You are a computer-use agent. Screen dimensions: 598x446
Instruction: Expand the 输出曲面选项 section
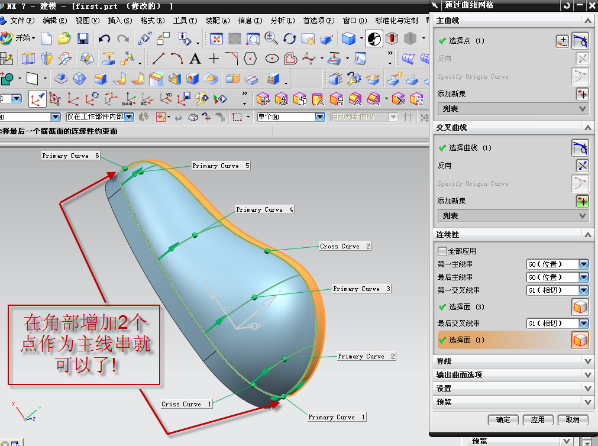click(x=513, y=374)
